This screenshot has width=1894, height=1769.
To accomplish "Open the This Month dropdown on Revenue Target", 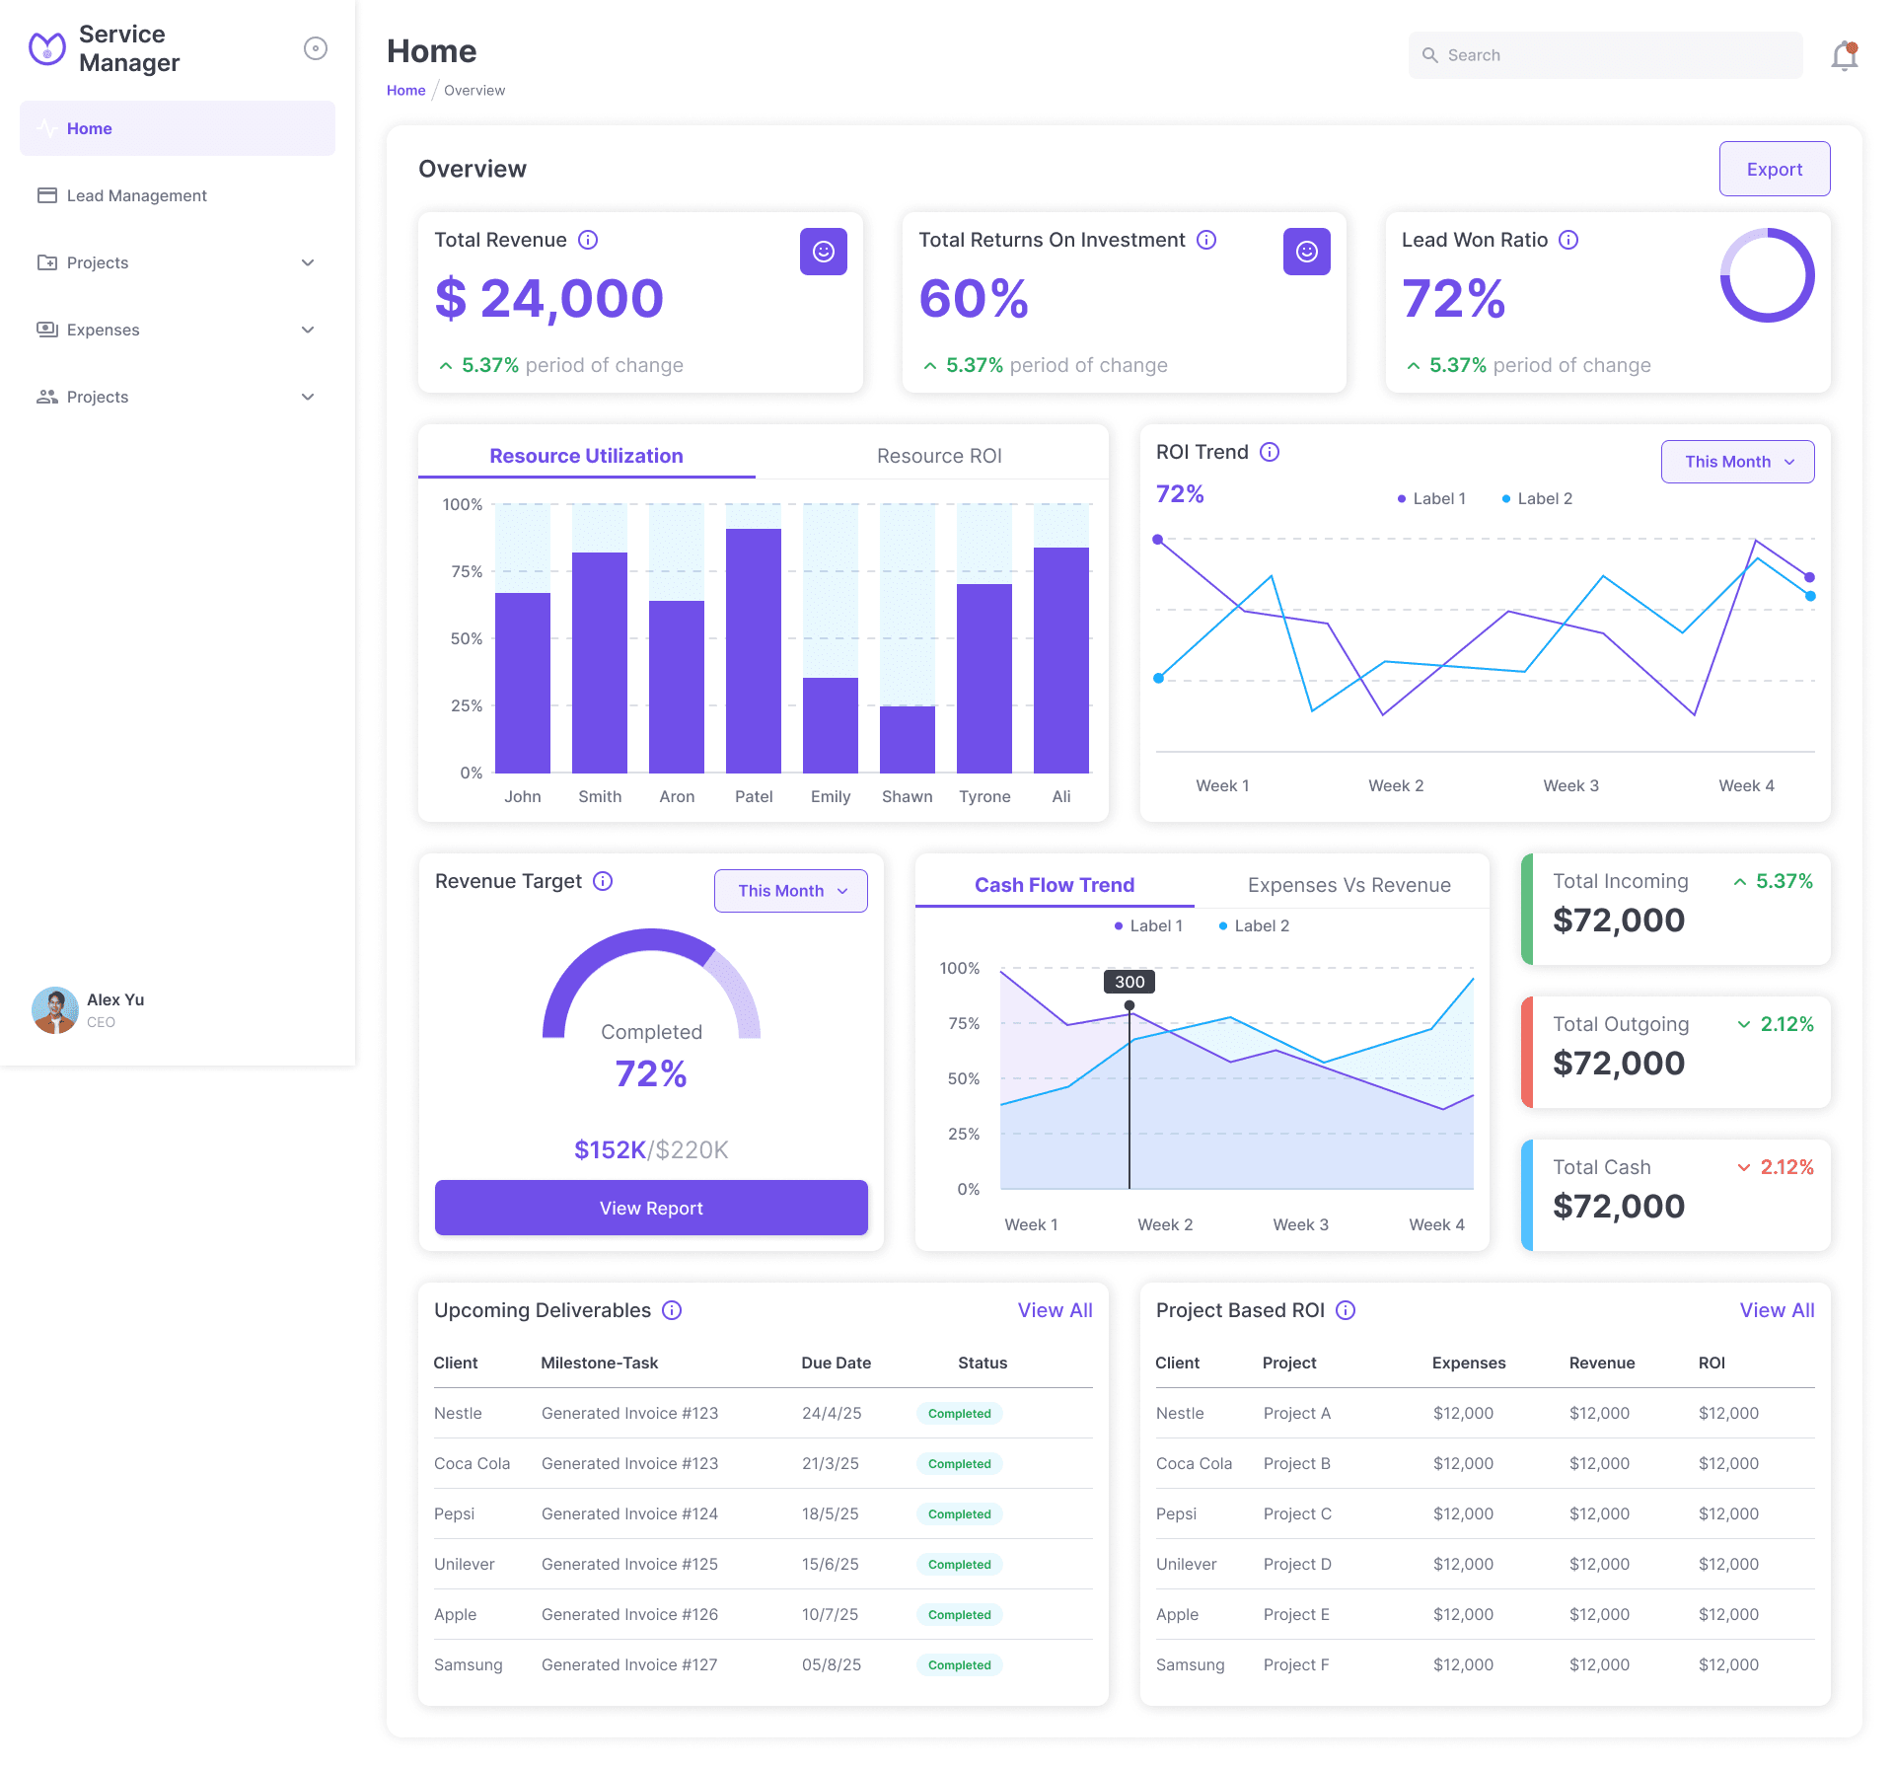I will [x=790, y=890].
